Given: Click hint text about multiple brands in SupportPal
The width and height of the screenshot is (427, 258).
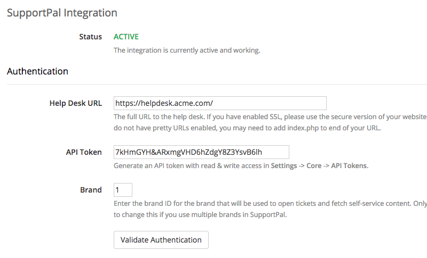Looking at the screenshot, I should pyautogui.click(x=200, y=214).
